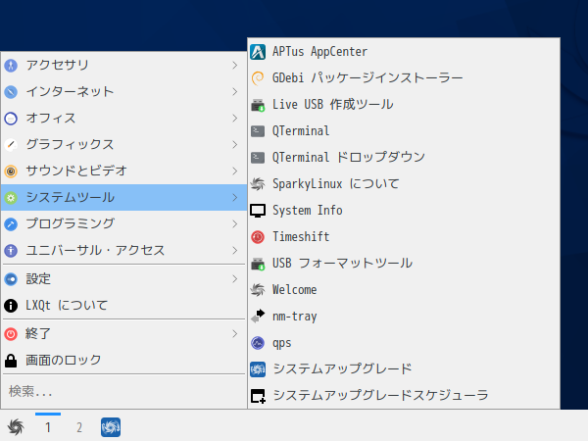Open the サウンドとビデオ menu category
The image size is (588, 441).
(x=123, y=171)
